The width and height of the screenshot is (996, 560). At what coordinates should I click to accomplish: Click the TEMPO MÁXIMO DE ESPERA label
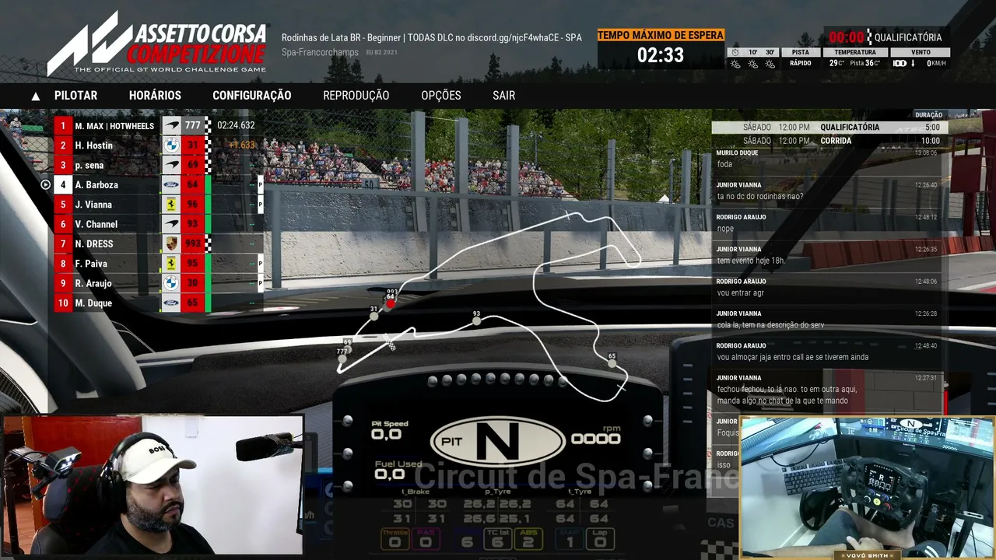point(661,35)
